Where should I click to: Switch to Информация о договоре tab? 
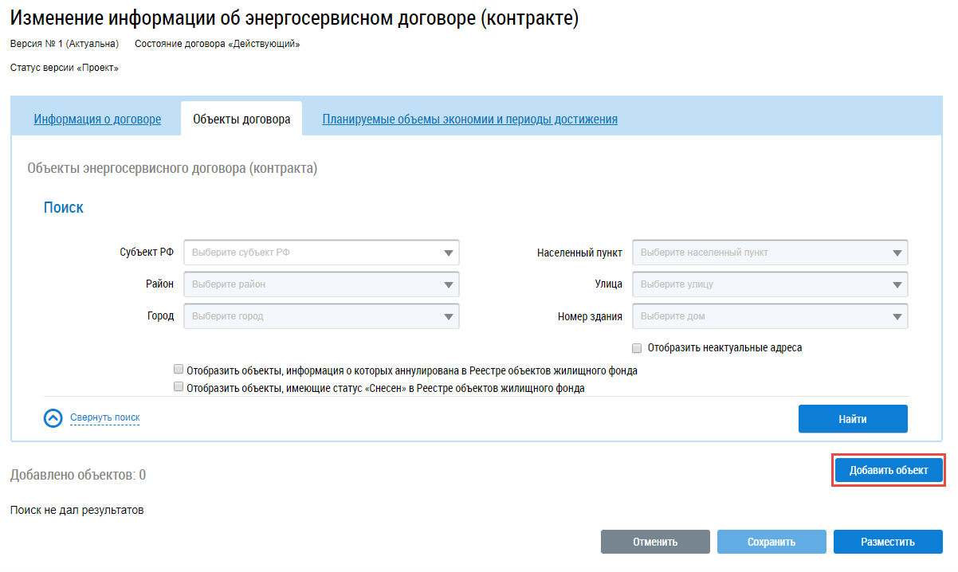(97, 119)
